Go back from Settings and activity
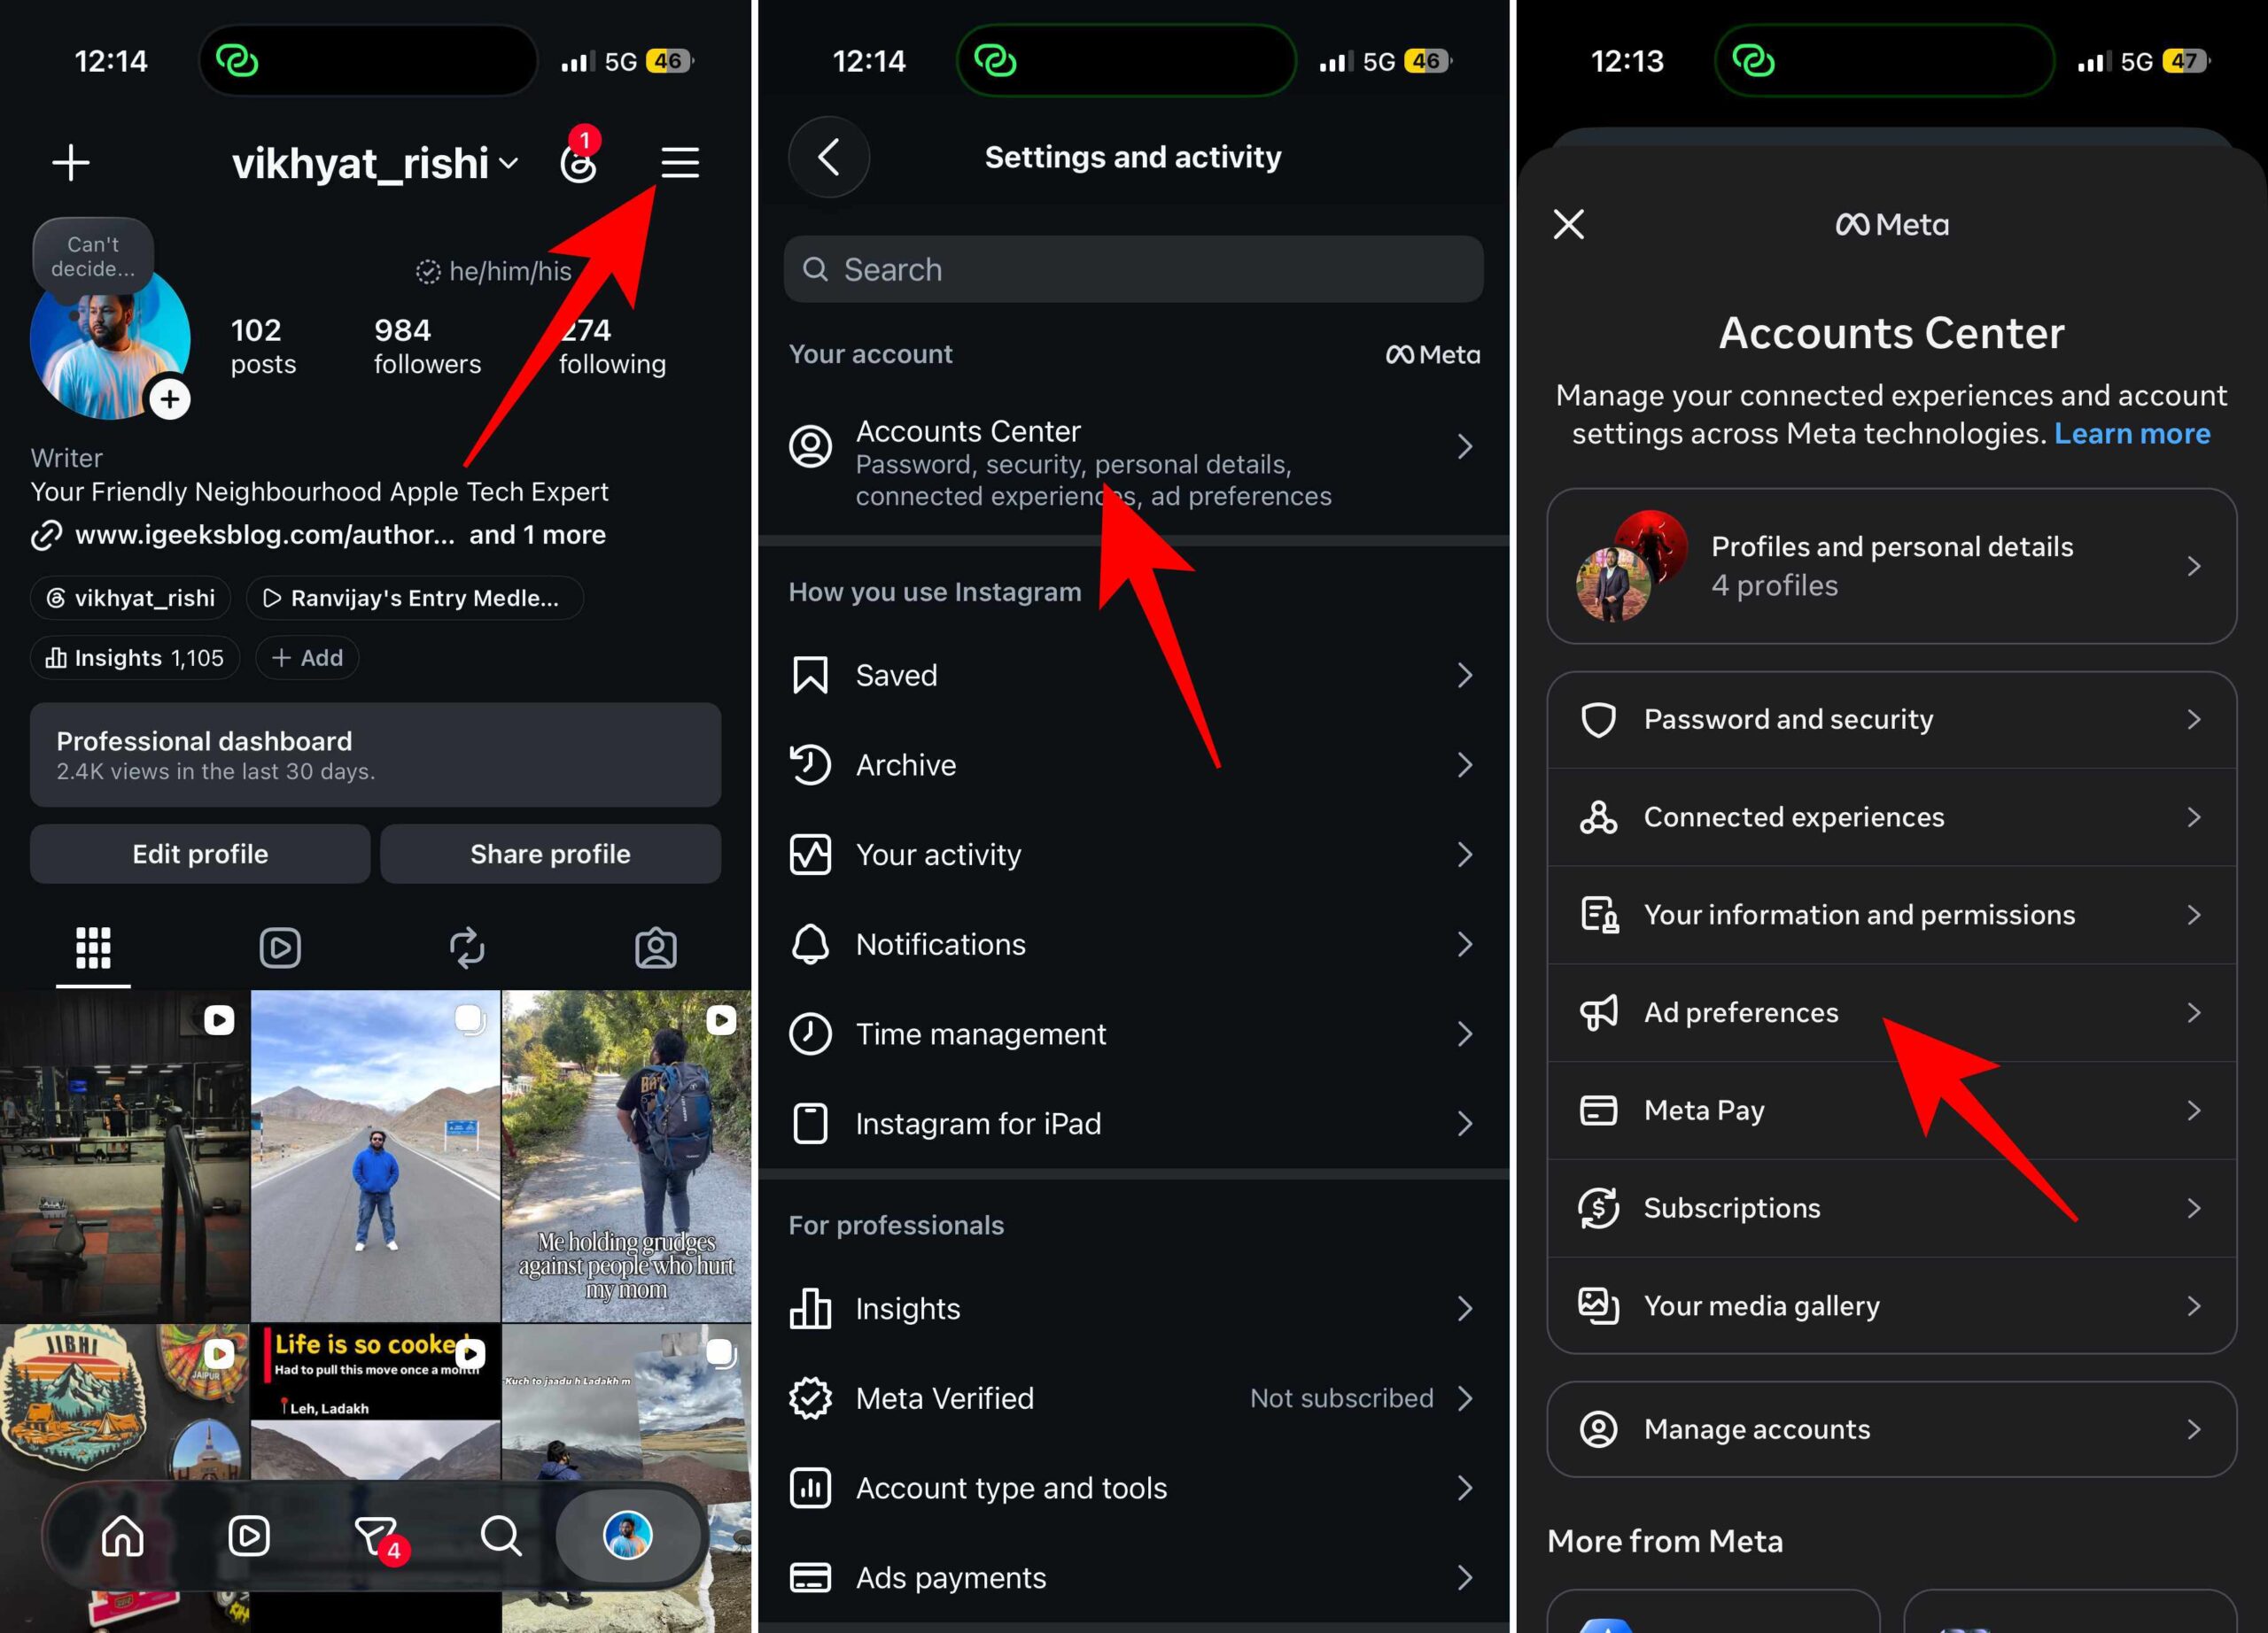The width and height of the screenshot is (2268, 1633). [829, 157]
